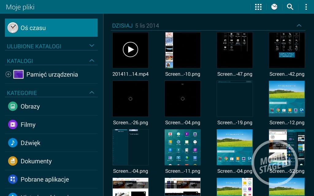Screen dimensions: 314x196
Task: Open thumbnail of Screen...-26.png
Action: point(130,99)
